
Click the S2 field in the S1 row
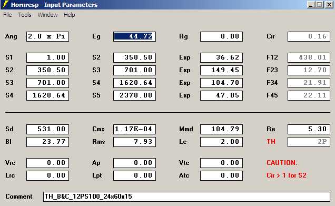point(135,57)
